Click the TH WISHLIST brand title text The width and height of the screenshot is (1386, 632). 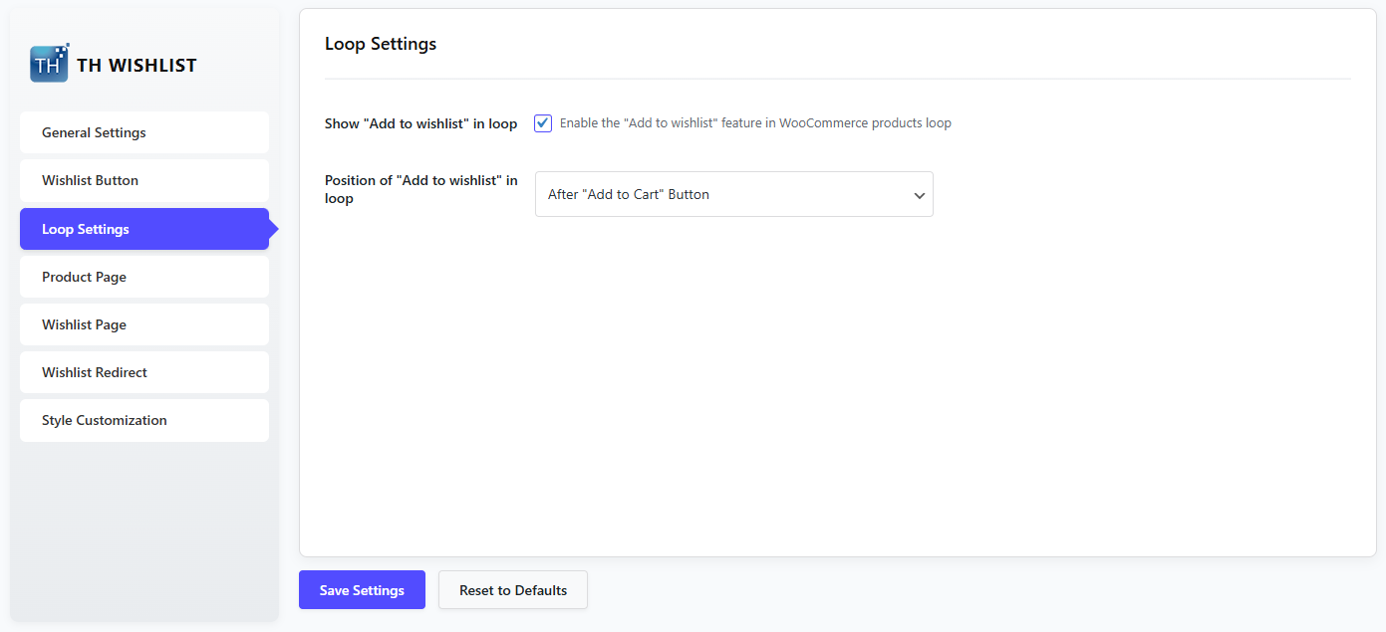click(137, 66)
